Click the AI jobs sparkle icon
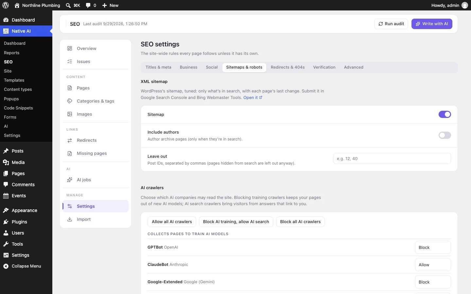 coord(70,180)
